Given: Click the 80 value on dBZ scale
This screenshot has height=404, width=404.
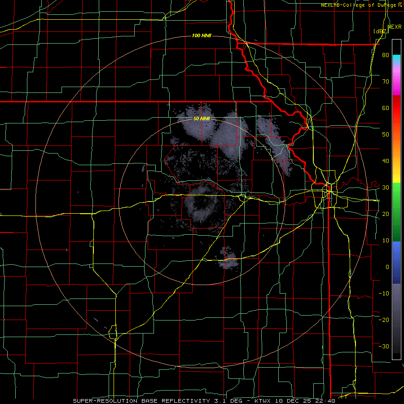Looking at the screenshot, I should click(x=386, y=55).
